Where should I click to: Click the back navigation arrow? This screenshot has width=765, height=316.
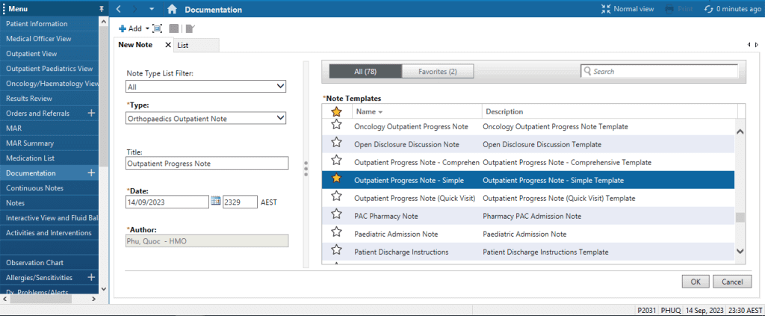pyautogui.click(x=120, y=9)
